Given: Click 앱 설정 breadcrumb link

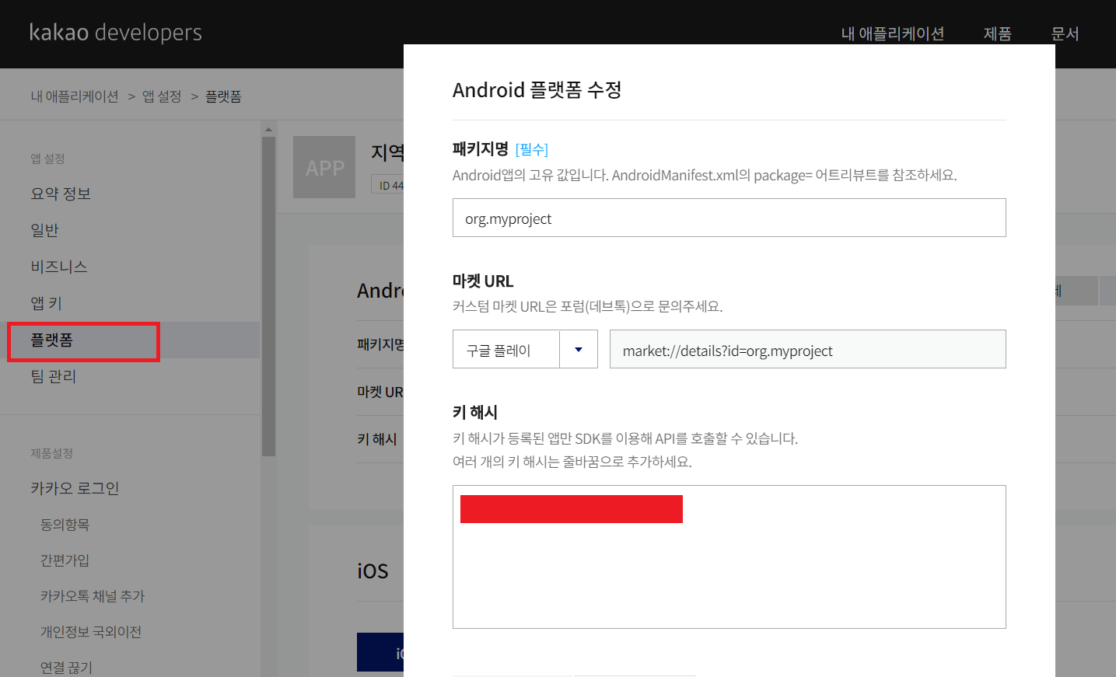Looking at the screenshot, I should [162, 96].
